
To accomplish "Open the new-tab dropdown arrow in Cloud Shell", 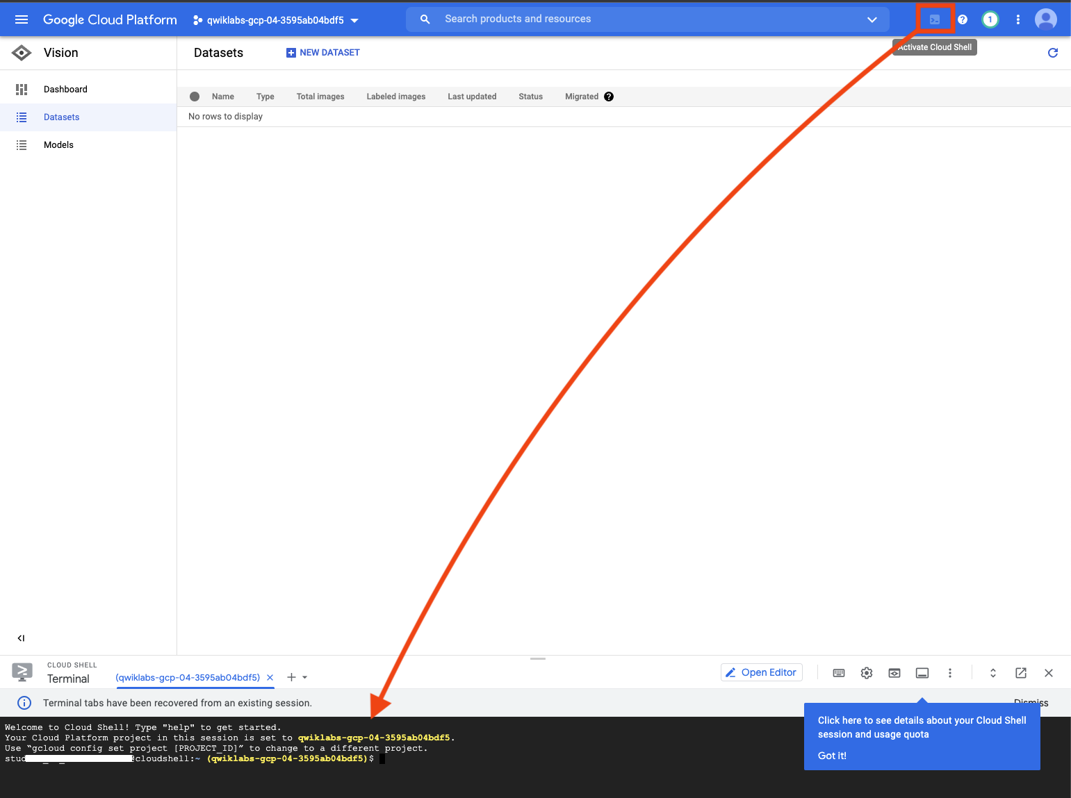I will (x=305, y=677).
